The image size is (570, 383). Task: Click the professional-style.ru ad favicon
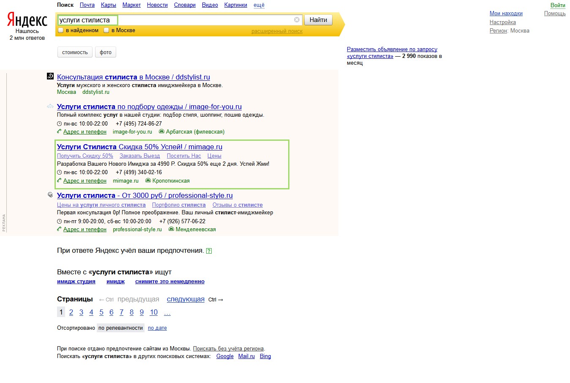tap(50, 195)
